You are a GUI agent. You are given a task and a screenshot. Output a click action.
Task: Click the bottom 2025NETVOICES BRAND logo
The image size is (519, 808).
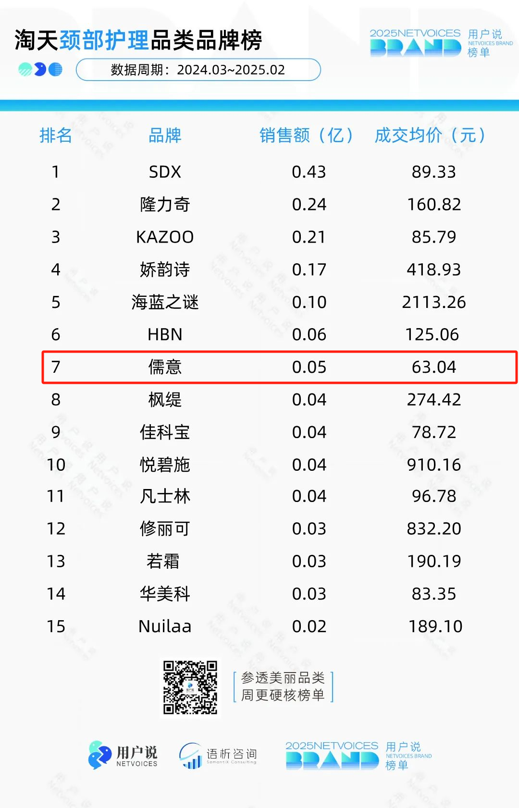click(358, 756)
